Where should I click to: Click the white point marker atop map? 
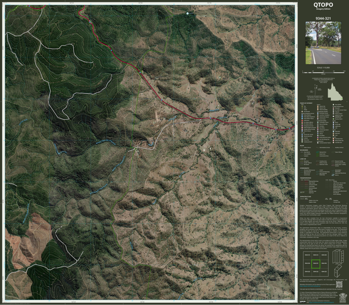(x=187, y=14)
